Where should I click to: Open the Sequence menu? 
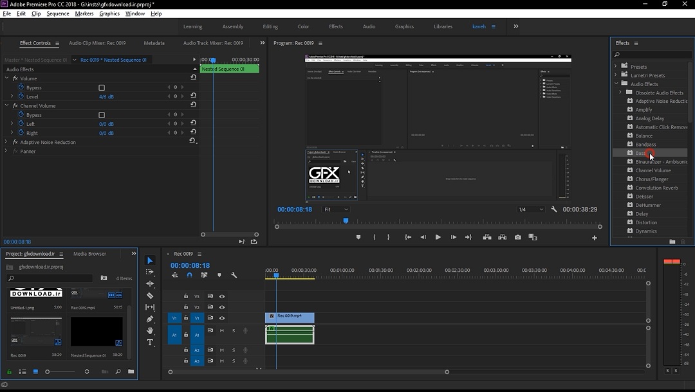pos(58,13)
